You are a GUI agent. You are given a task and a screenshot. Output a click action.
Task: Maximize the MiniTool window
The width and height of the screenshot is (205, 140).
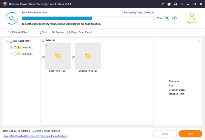pos(195,4)
